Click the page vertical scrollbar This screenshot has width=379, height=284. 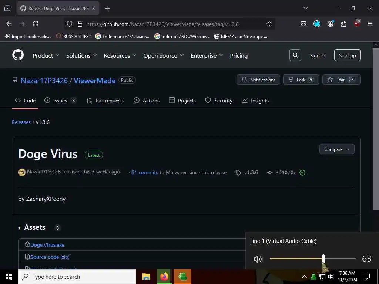click(376, 129)
